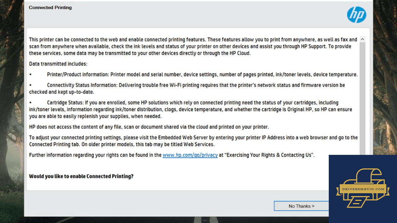Image resolution: width=397 pixels, height=223 pixels.
Task: Click the "Would you like to enable Connected Printing?" question
Action: 81,176
